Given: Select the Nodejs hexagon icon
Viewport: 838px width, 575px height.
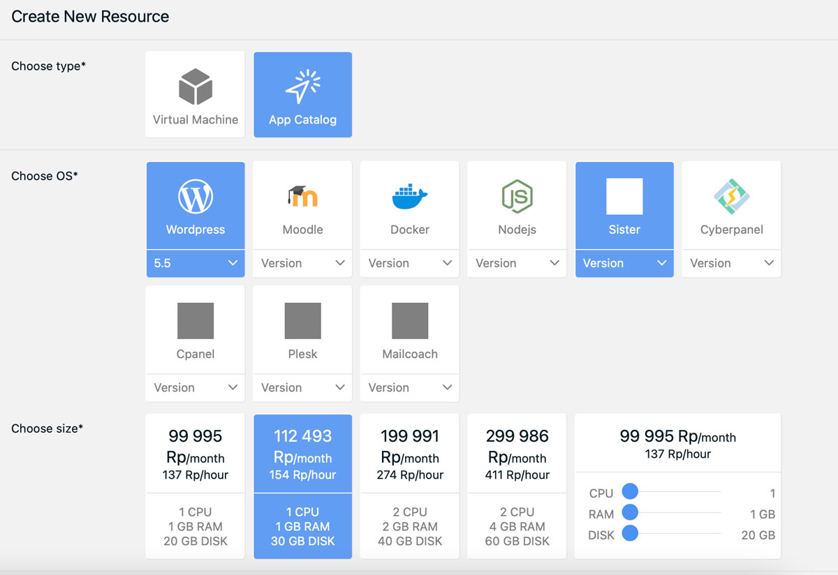Looking at the screenshot, I should pyautogui.click(x=517, y=197).
